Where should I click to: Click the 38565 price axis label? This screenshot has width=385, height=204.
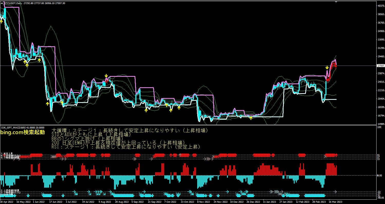pyautogui.click(x=381, y=14)
